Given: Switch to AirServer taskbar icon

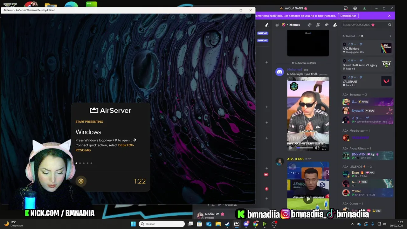Looking at the screenshot, I should coord(237,224).
